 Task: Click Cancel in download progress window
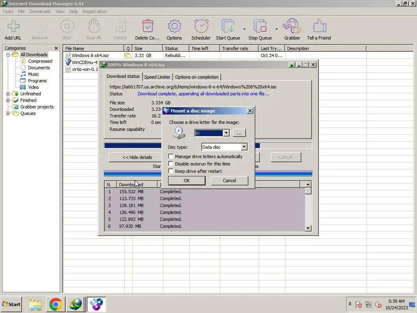(x=285, y=157)
